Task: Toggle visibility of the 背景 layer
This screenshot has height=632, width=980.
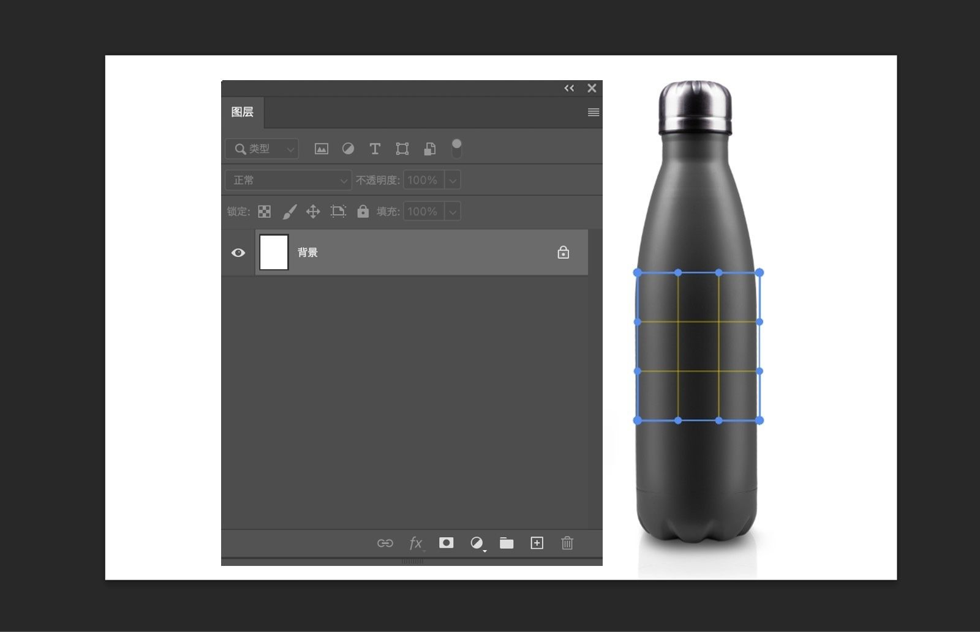Action: [x=238, y=252]
